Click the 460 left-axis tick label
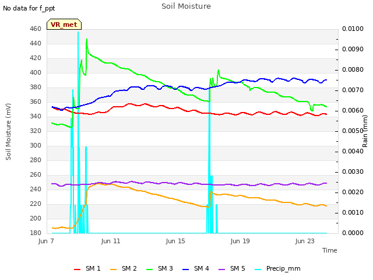 36,29
